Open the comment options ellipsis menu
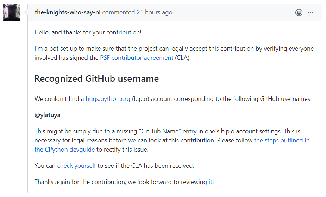326x197 pixels. (311, 13)
